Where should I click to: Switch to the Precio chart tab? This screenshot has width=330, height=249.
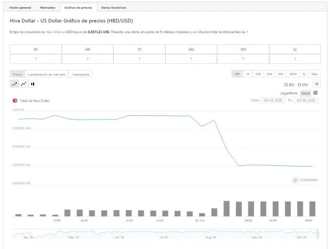(x=17, y=74)
